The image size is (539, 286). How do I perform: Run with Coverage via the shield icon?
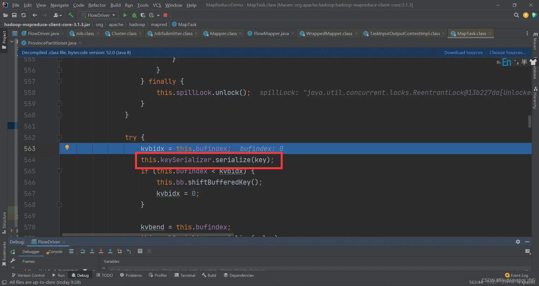[143, 15]
